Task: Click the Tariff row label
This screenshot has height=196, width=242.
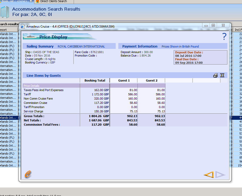Action: 27,94
